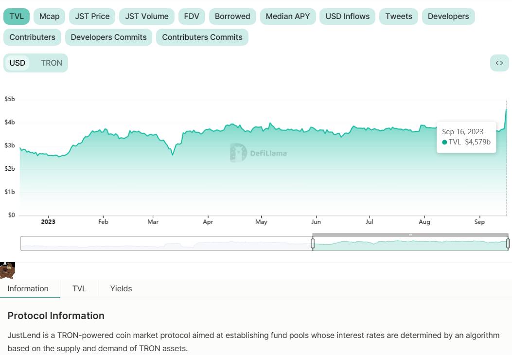This screenshot has width=512, height=355.
Task: Click the JustLend description paragraph
Action: point(253,341)
